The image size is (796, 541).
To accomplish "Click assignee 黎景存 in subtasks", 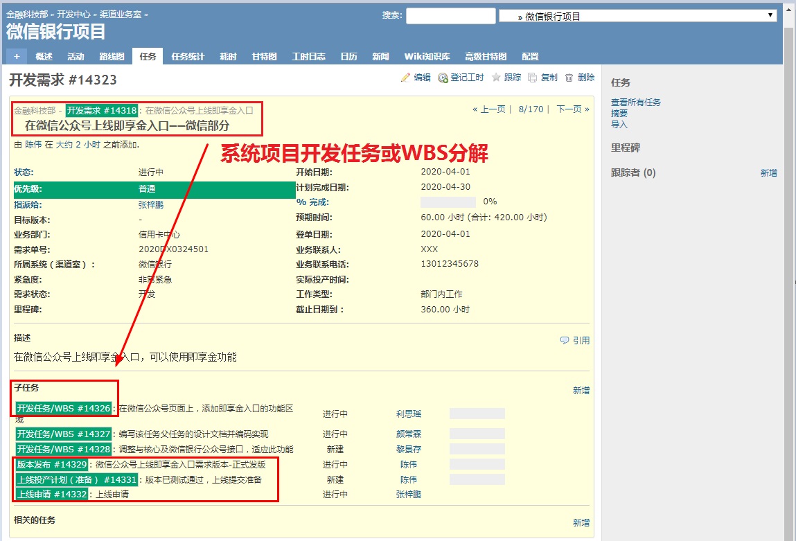I will click(x=409, y=449).
